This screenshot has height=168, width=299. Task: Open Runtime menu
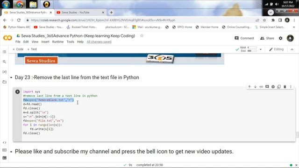click(58, 42)
